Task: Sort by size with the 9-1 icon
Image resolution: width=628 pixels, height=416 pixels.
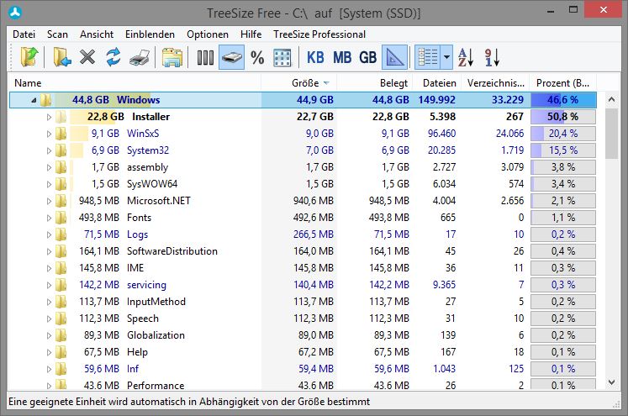Action: click(x=492, y=57)
